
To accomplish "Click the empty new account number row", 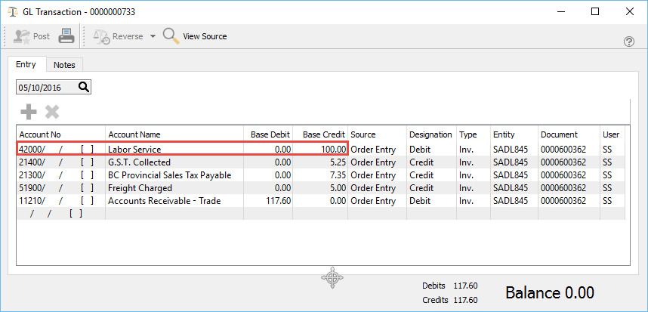I will tap(60, 214).
